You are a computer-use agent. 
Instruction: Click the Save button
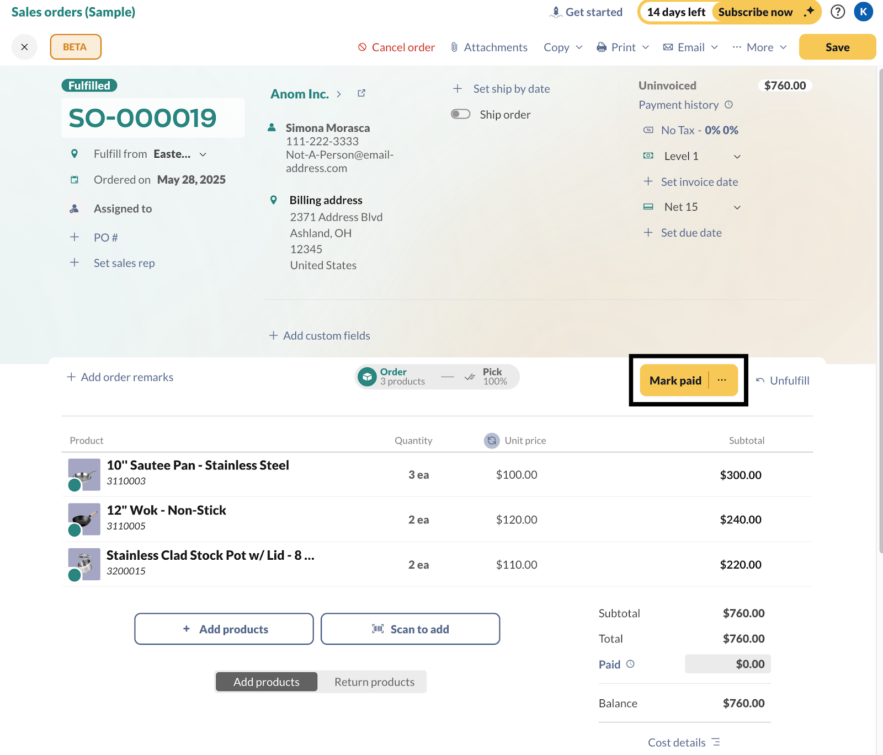[837, 47]
